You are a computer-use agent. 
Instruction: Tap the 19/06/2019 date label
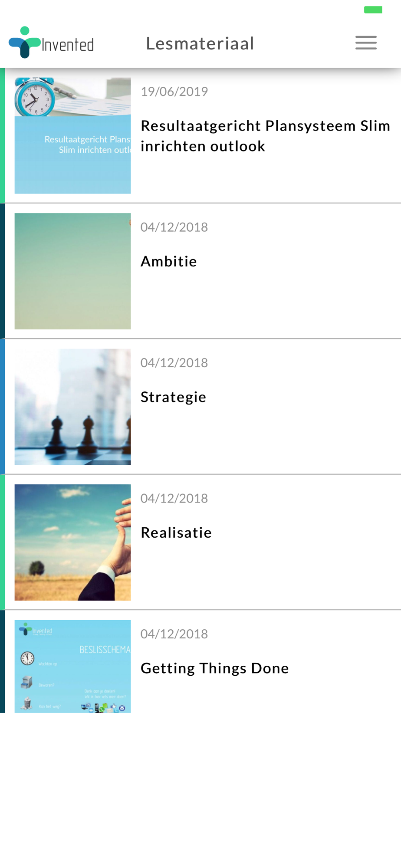[174, 92]
